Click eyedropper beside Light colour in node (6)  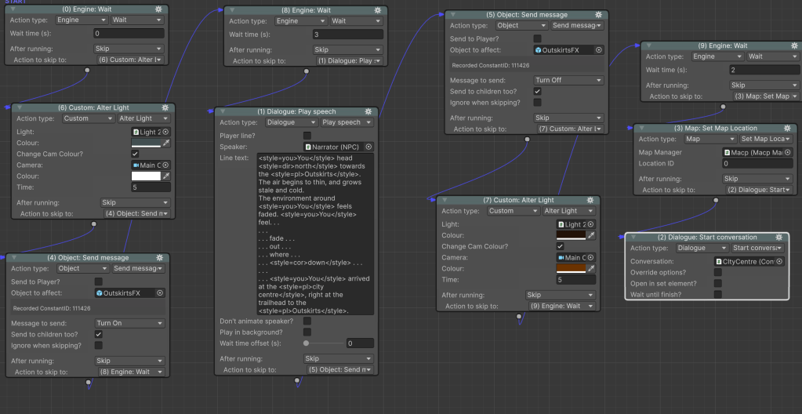pos(165,143)
